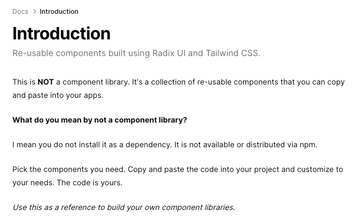Click the phrase "and paste into your apps"
The width and height of the screenshot is (362, 219).
pos(57,95)
